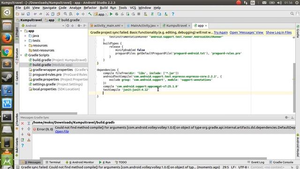Click the Debug app bug icon
The height and width of the screenshot is (169, 300).
tap(117, 14)
